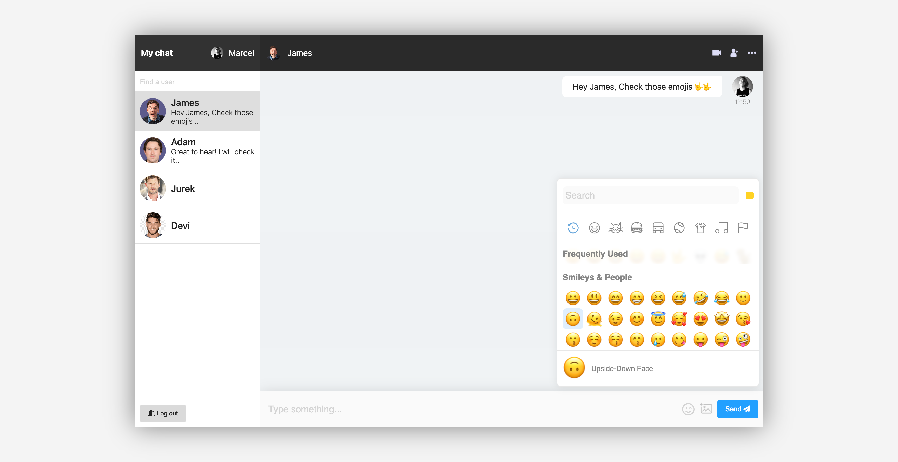Change emoji skin tone swatch
Image resolution: width=898 pixels, height=462 pixels.
749,195
